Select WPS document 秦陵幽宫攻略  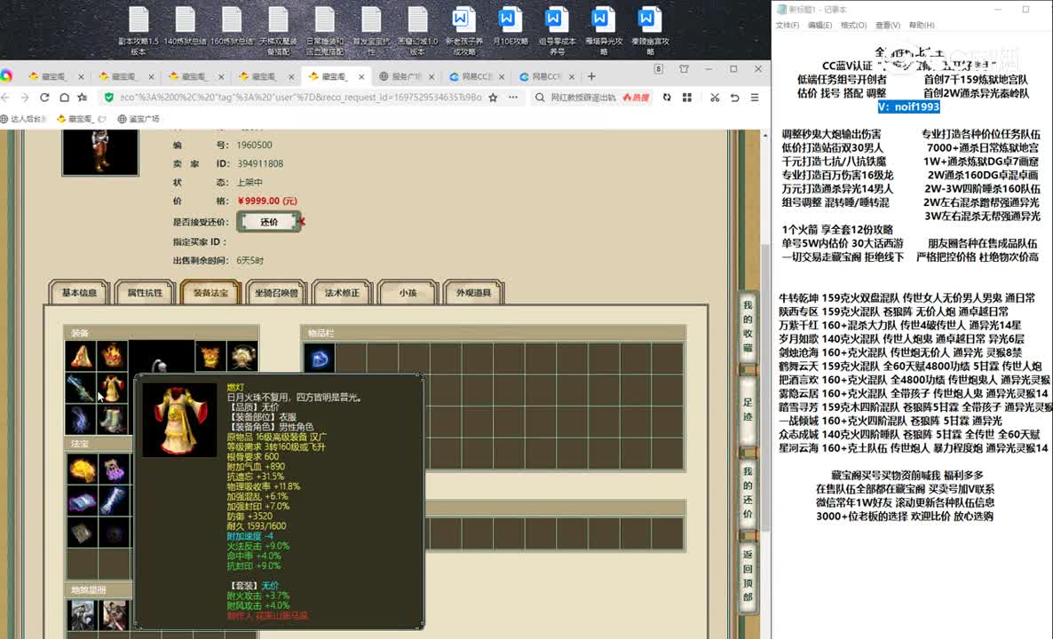[x=650, y=30]
